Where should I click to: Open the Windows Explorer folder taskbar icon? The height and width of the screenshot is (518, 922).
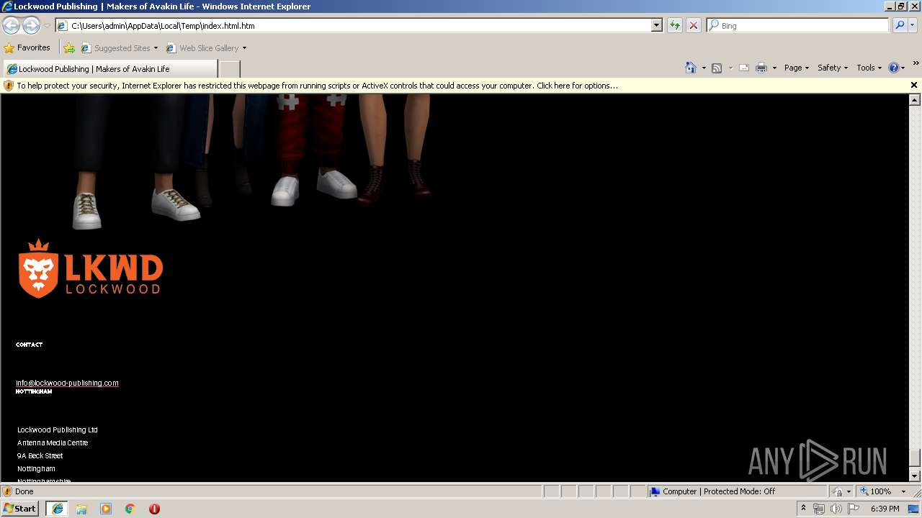point(81,509)
